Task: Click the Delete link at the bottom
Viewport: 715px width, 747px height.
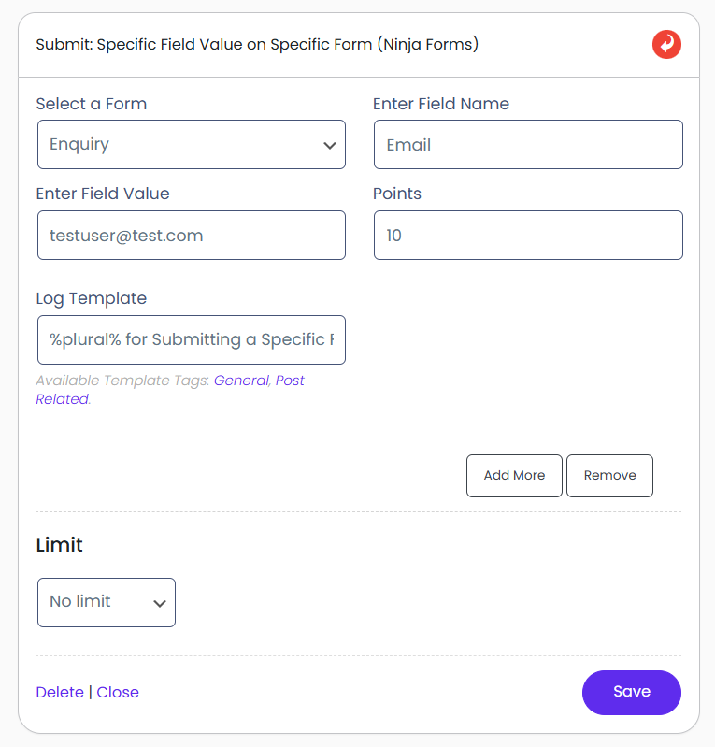Action: 60,693
